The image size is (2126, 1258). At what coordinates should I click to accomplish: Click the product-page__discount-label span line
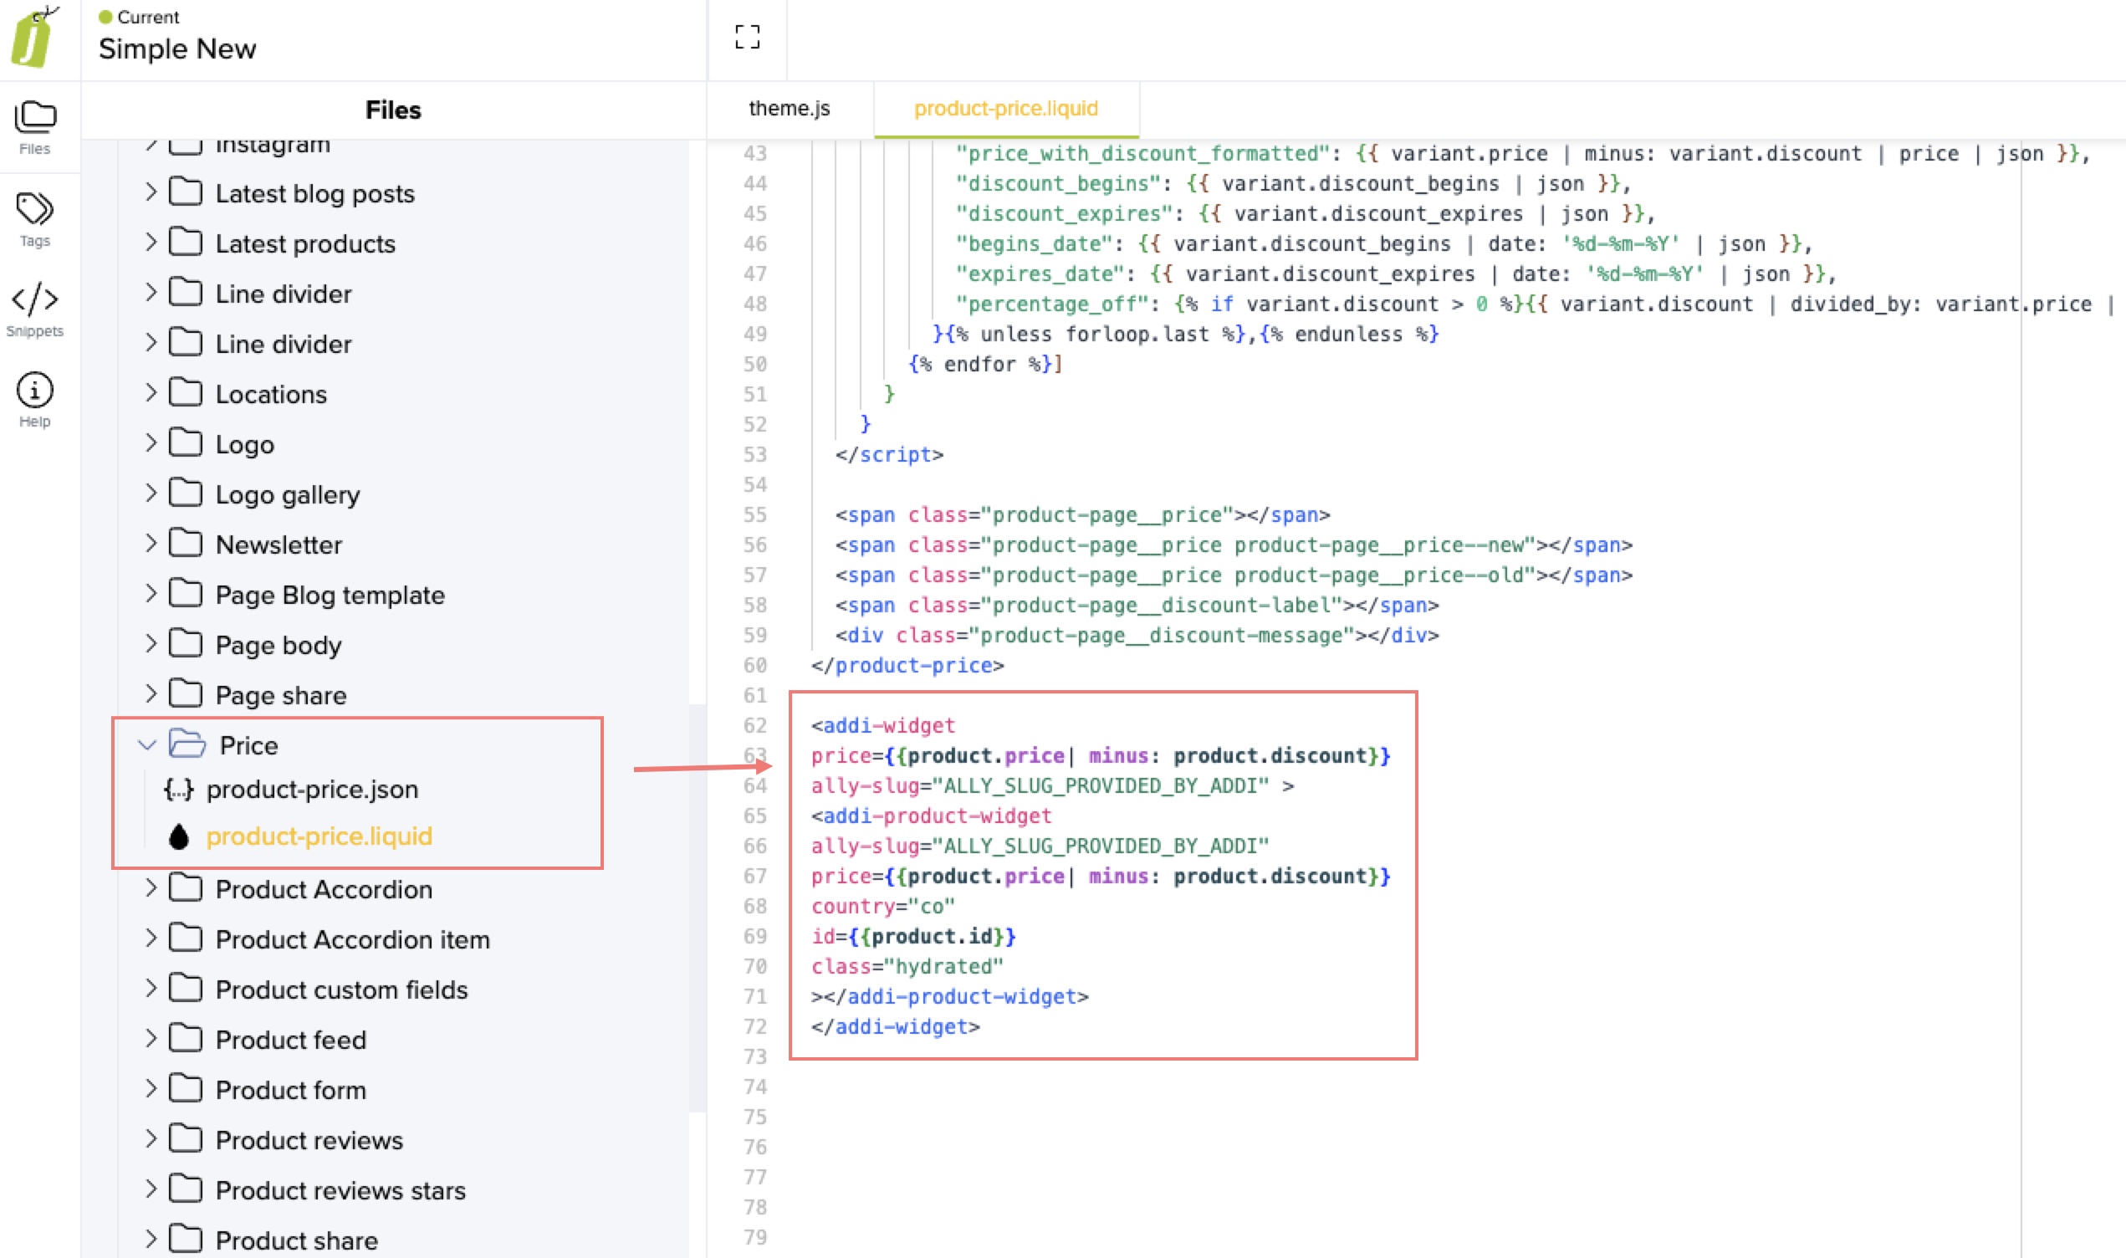tap(1137, 606)
